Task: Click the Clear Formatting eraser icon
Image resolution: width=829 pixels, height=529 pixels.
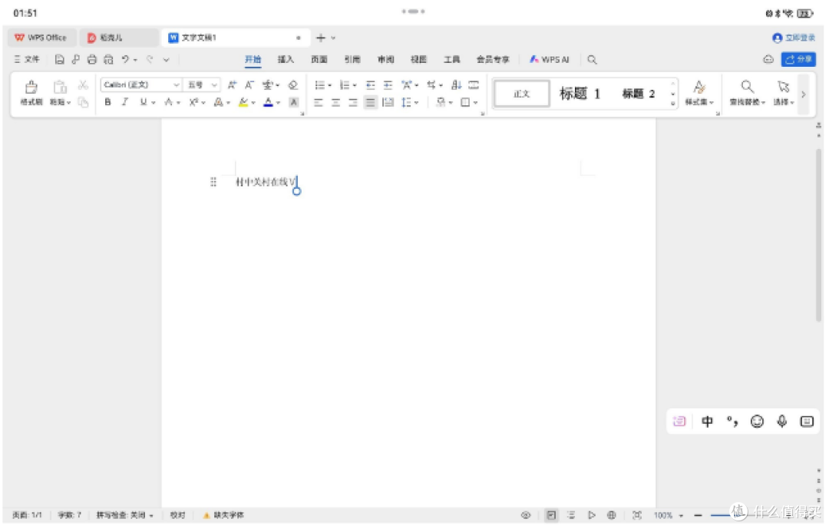Action: click(x=293, y=84)
